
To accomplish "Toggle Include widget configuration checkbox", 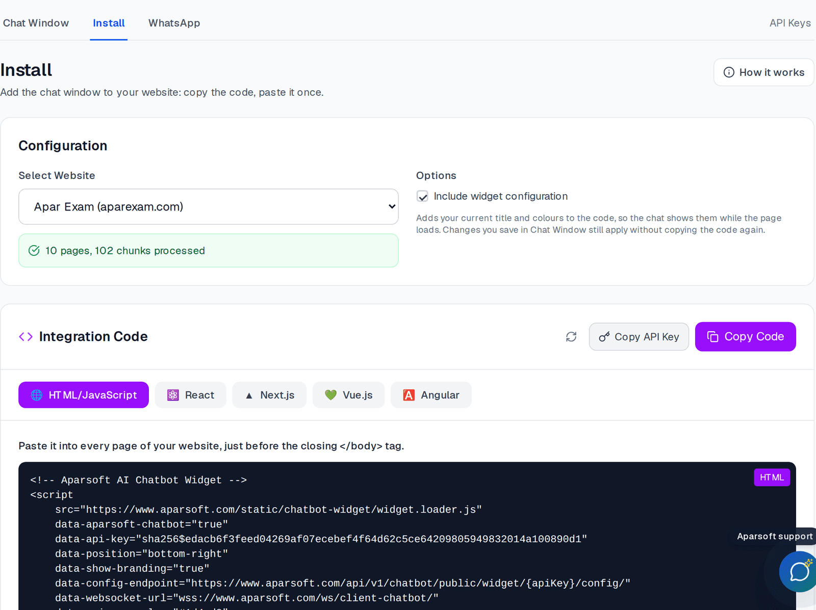I will point(422,196).
